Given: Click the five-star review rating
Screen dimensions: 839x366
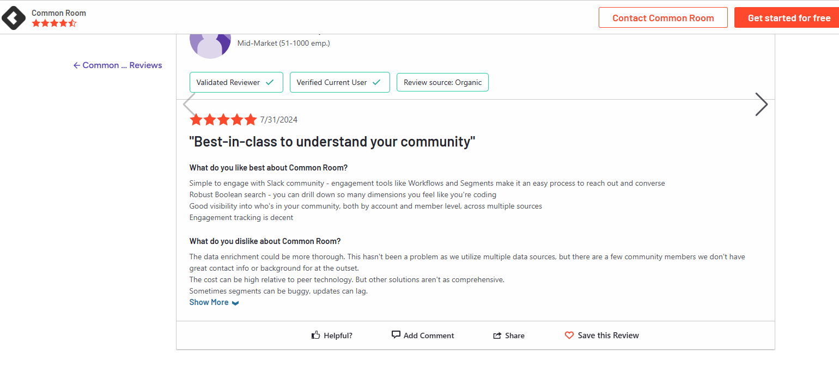Looking at the screenshot, I should [x=223, y=120].
